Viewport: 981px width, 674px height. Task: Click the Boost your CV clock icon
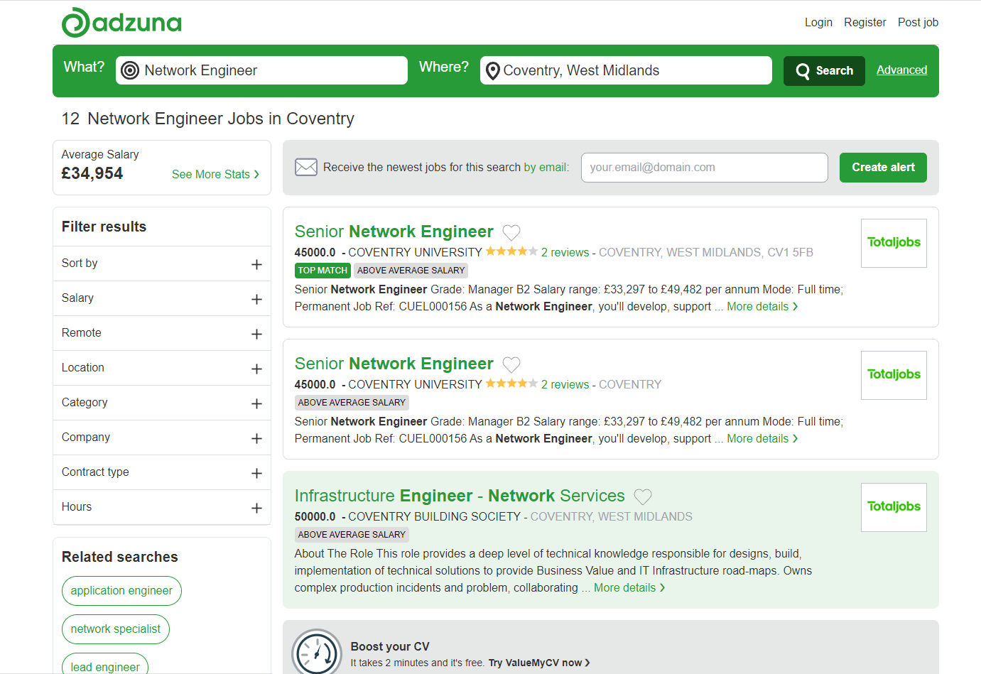pyautogui.click(x=317, y=652)
